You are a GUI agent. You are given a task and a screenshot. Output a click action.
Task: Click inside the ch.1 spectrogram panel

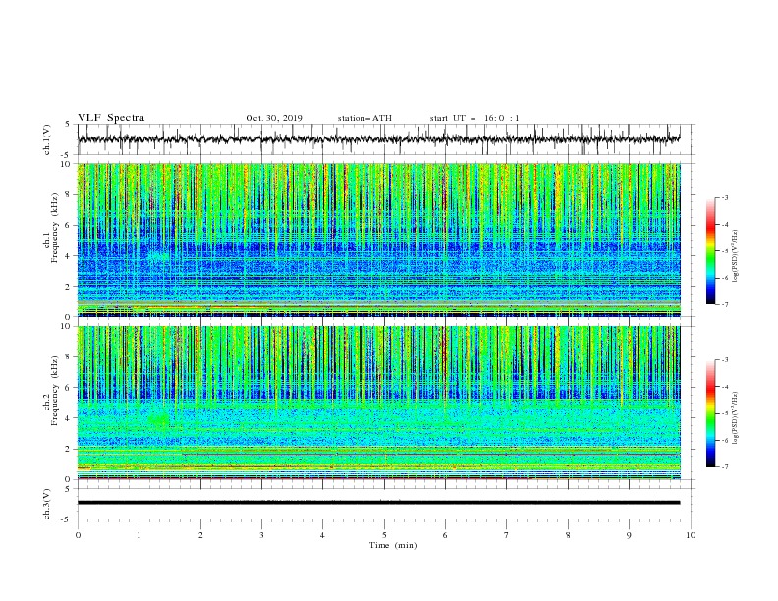pyautogui.click(x=378, y=240)
